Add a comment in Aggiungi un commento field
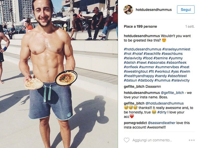The width and height of the screenshot is (200, 148). pyautogui.click(x=152, y=140)
